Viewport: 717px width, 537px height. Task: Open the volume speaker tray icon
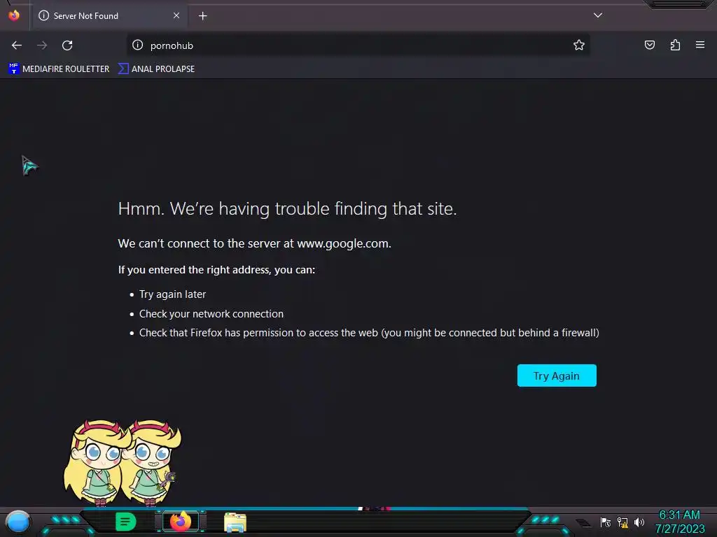[x=639, y=522]
